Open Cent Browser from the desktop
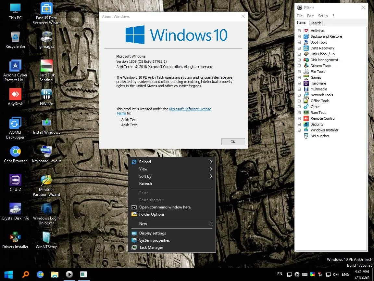The image size is (374, 281). coord(15,151)
